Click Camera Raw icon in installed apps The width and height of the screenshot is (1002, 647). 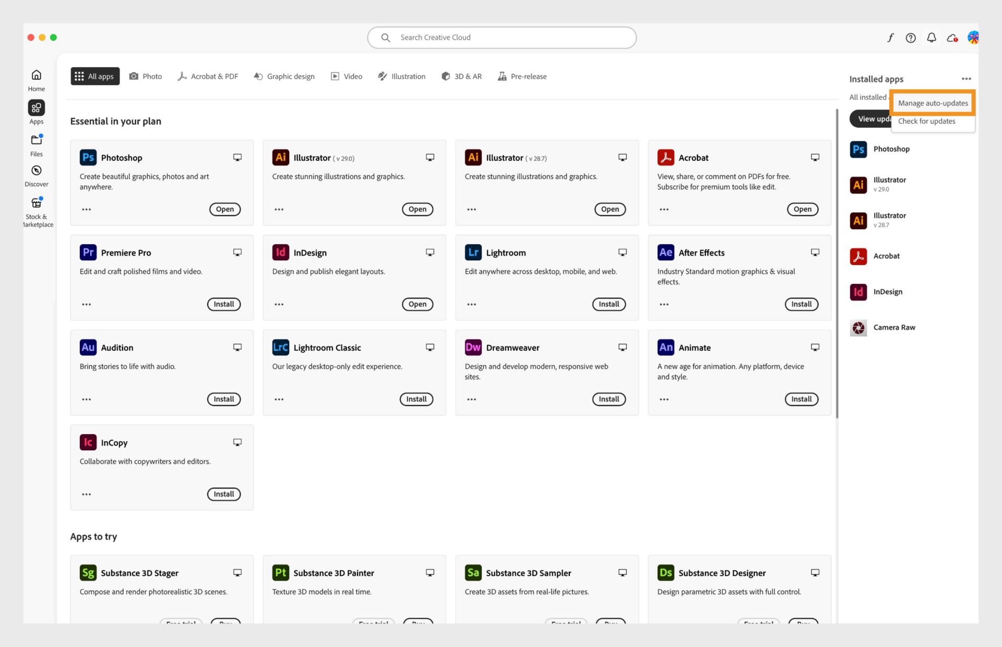pos(858,328)
